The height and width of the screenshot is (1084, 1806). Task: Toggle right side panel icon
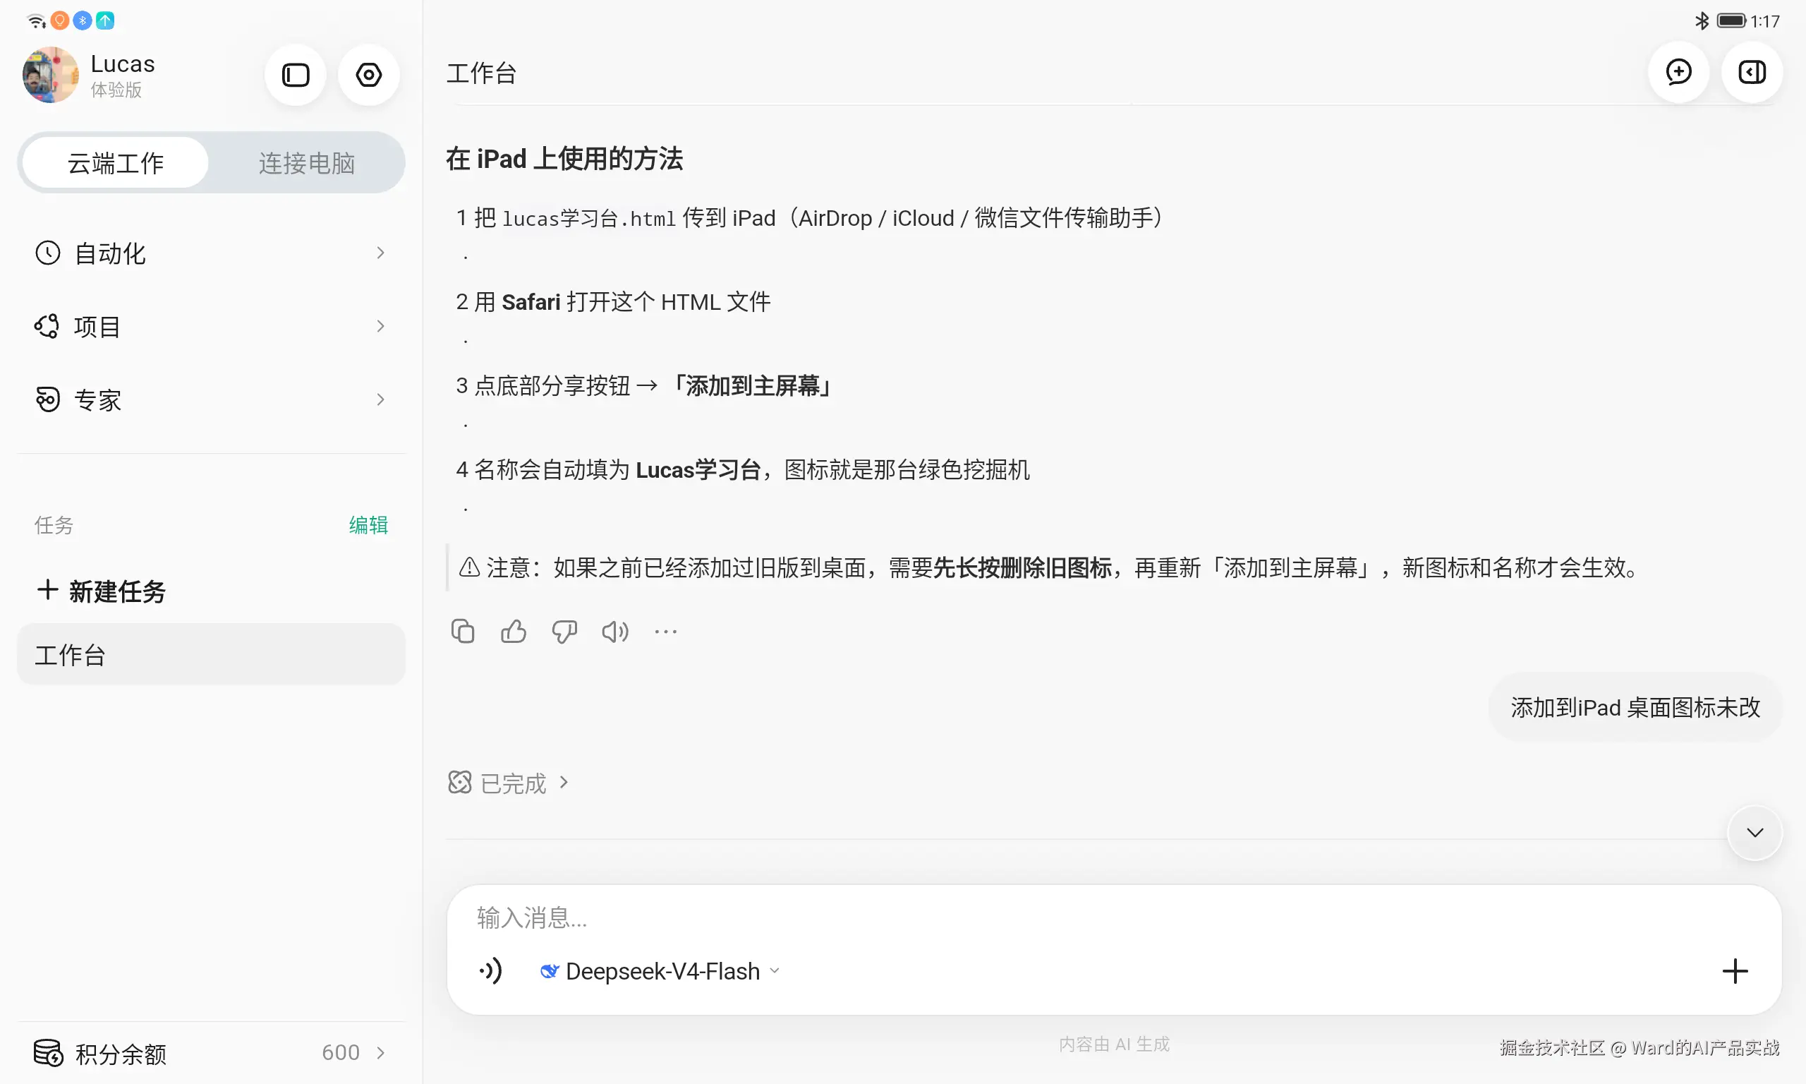[1752, 72]
